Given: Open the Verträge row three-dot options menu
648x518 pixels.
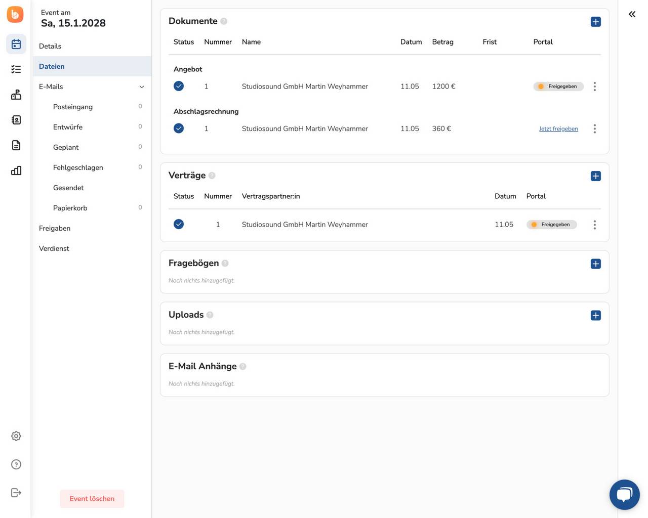Looking at the screenshot, I should coord(595,225).
